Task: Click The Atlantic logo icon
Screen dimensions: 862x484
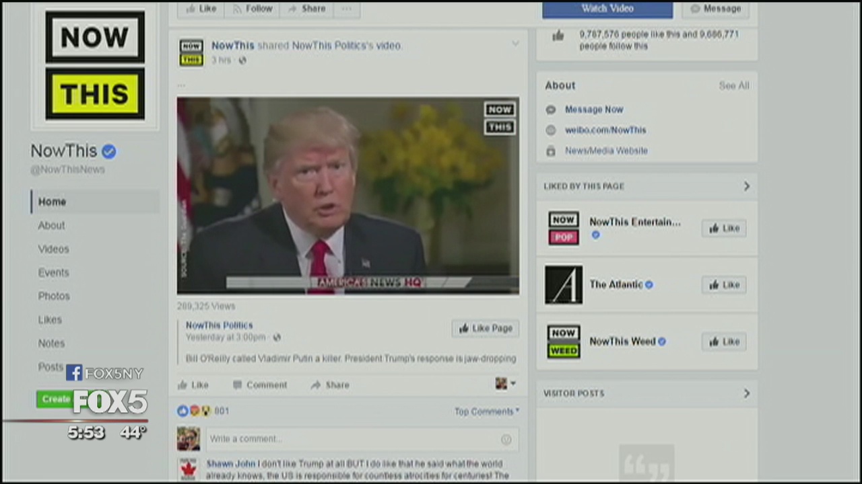Action: [x=563, y=284]
